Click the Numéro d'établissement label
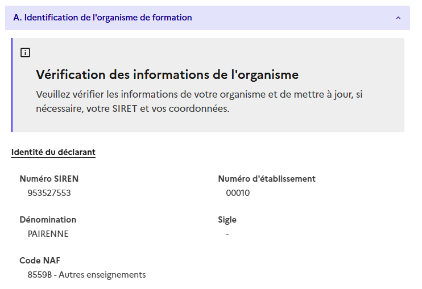This screenshot has width=422, height=289. (266, 179)
